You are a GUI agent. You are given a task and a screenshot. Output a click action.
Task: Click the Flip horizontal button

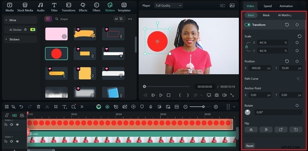(x=251, y=129)
